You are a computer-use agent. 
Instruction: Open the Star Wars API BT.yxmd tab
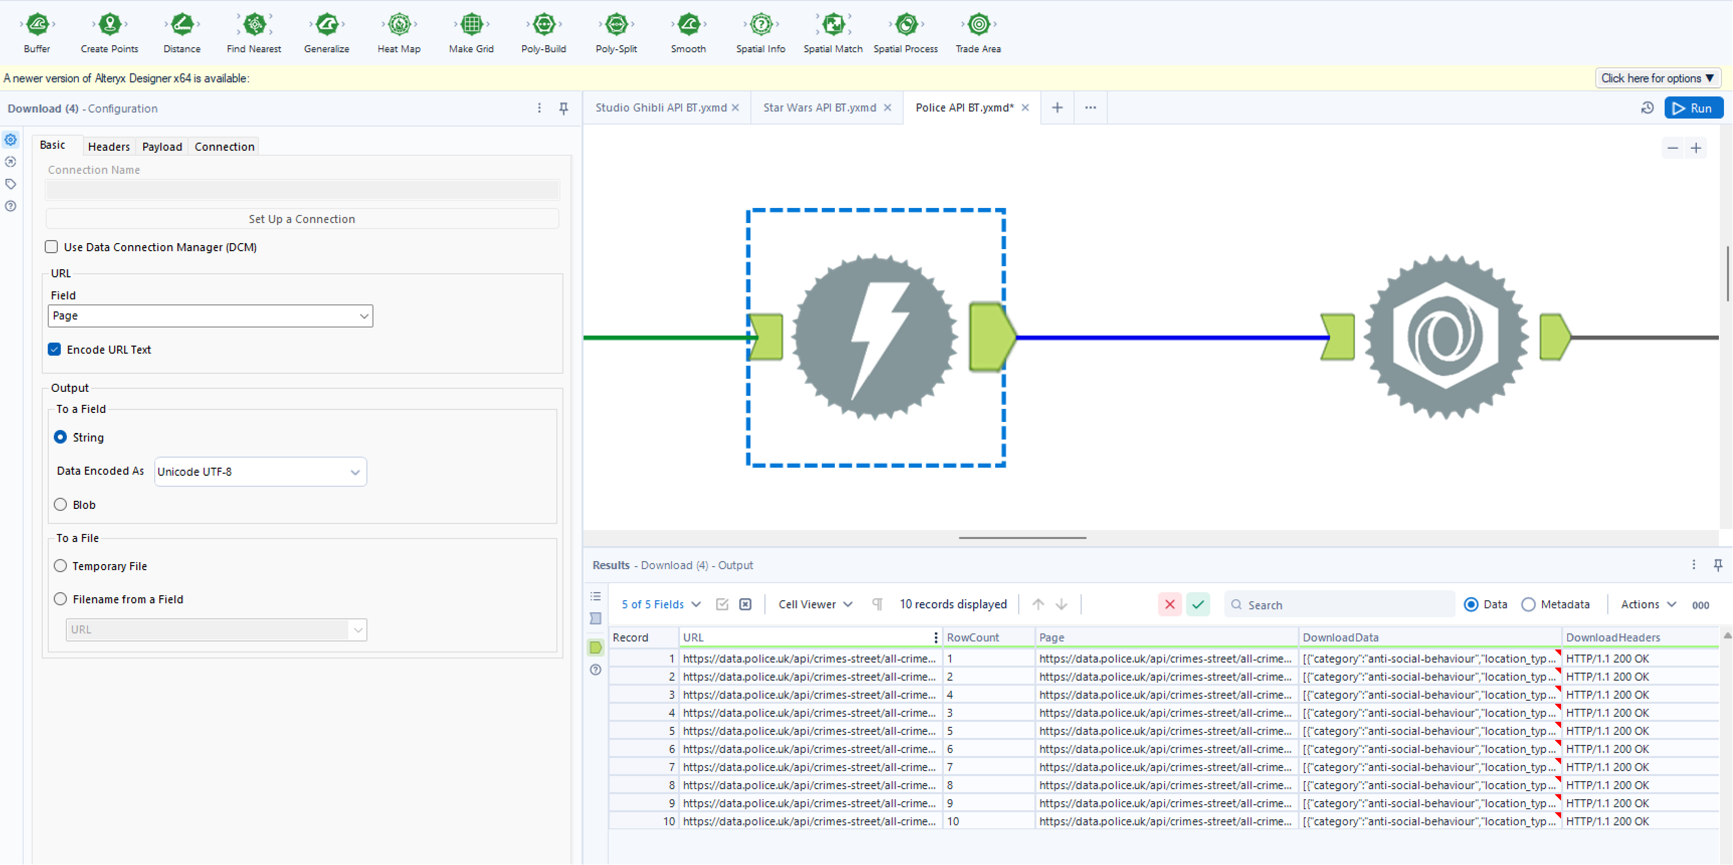pyautogui.click(x=819, y=107)
